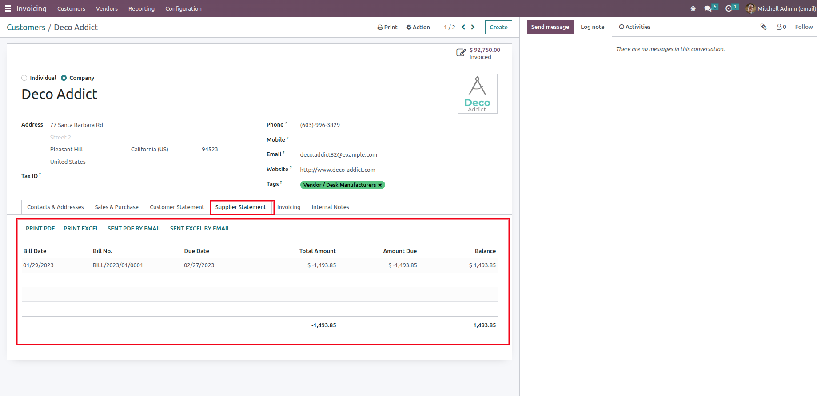Click the Send message button

[550, 27]
